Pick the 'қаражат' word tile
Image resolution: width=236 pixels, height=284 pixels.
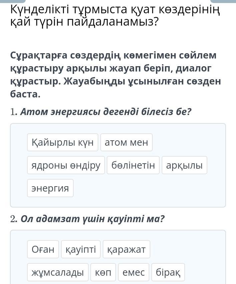127,249
